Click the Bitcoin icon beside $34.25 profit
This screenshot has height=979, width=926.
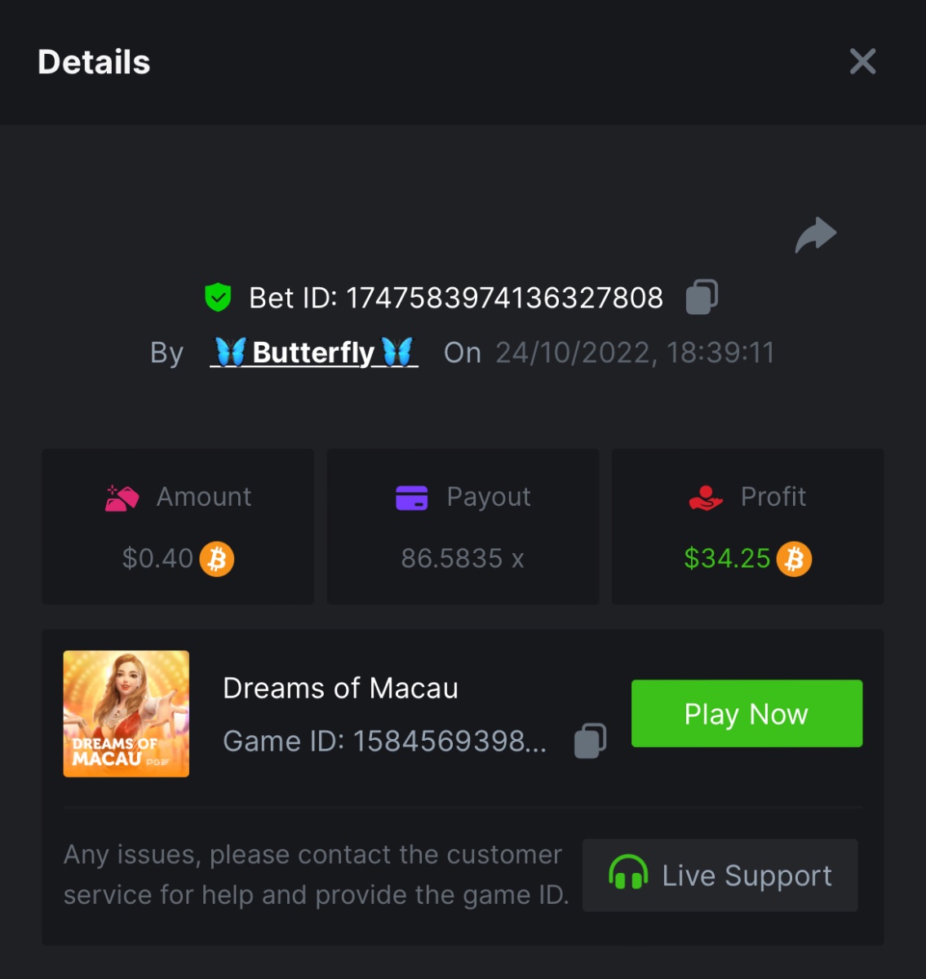pyautogui.click(x=794, y=559)
